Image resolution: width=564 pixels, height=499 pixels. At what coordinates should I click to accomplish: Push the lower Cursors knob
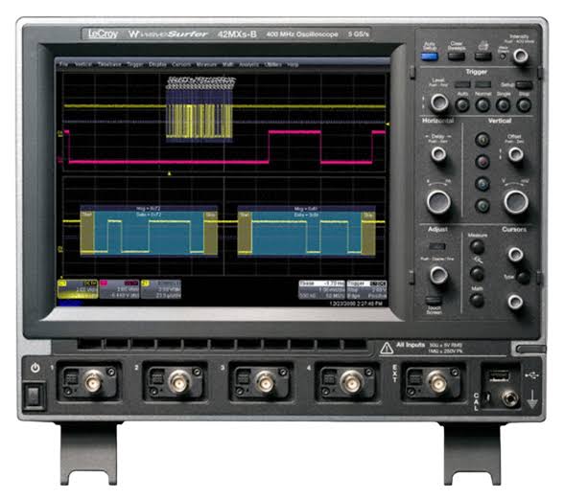pyautogui.click(x=515, y=302)
